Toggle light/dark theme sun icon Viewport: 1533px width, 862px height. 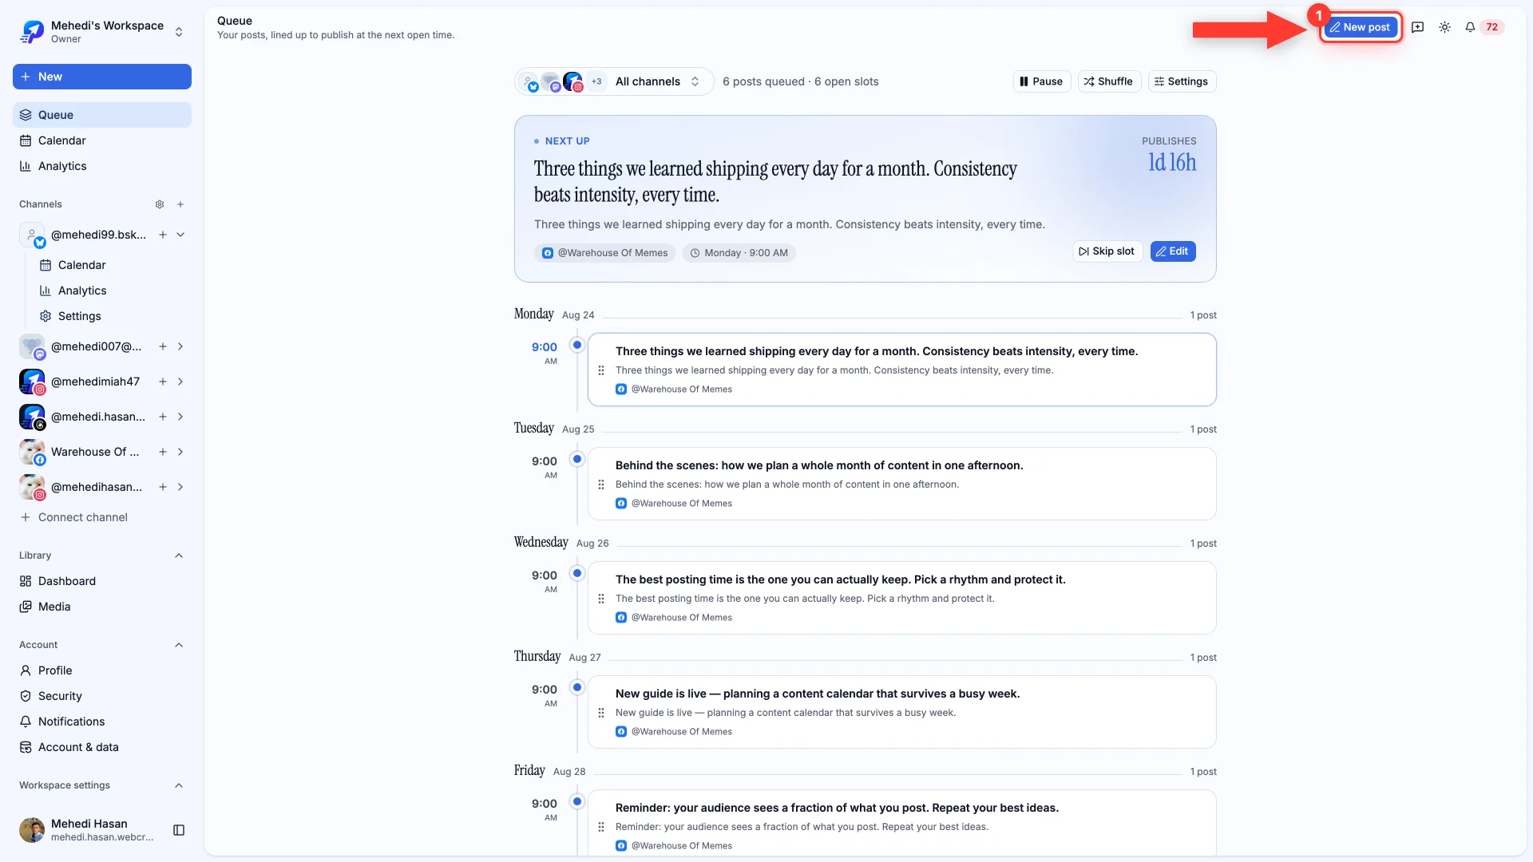pos(1444,27)
